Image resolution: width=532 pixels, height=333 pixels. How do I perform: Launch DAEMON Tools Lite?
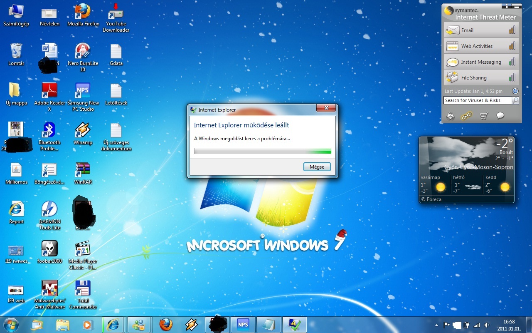(x=49, y=216)
